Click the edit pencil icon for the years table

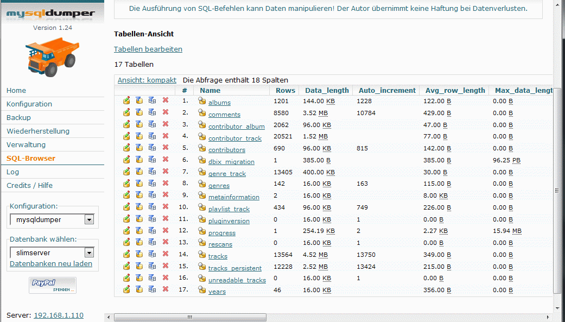coord(126,290)
